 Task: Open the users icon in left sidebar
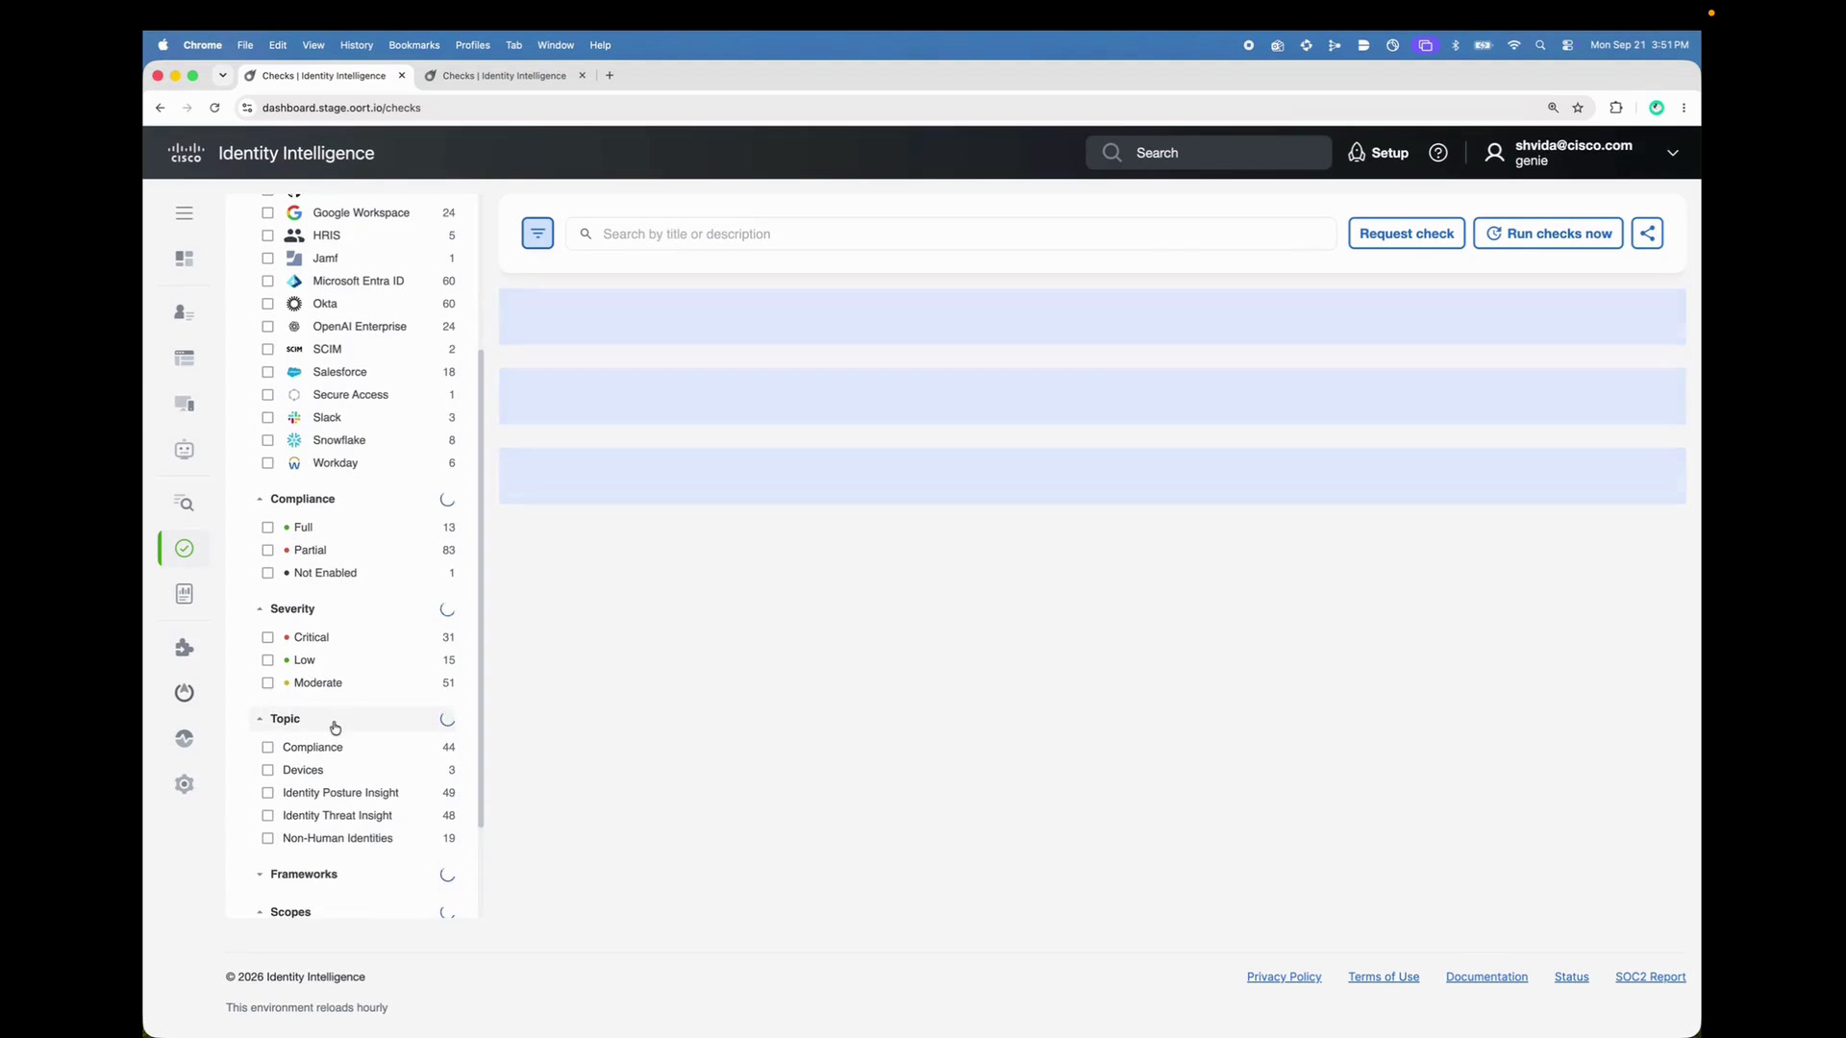[184, 312]
